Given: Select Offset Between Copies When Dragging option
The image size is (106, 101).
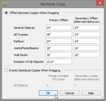Looking at the screenshot, I should [6, 13].
